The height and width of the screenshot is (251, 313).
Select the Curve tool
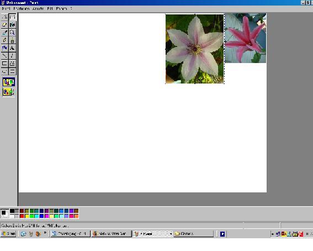(12, 55)
